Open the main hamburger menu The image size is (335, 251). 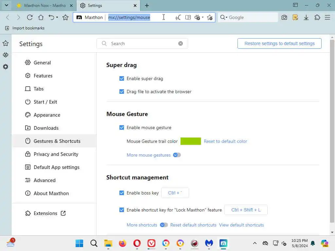coord(327,17)
